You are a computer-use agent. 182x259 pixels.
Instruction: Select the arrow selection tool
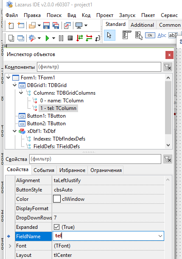[109, 35]
